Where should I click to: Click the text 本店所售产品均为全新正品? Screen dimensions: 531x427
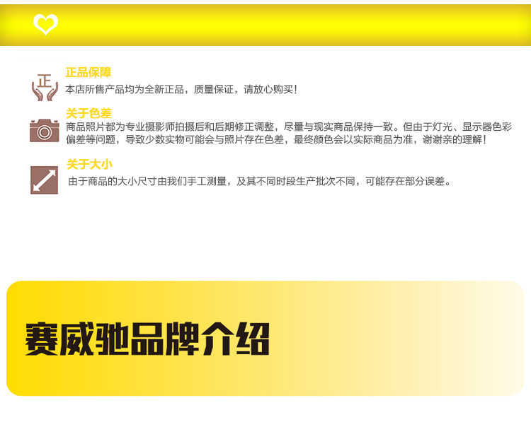pos(125,90)
